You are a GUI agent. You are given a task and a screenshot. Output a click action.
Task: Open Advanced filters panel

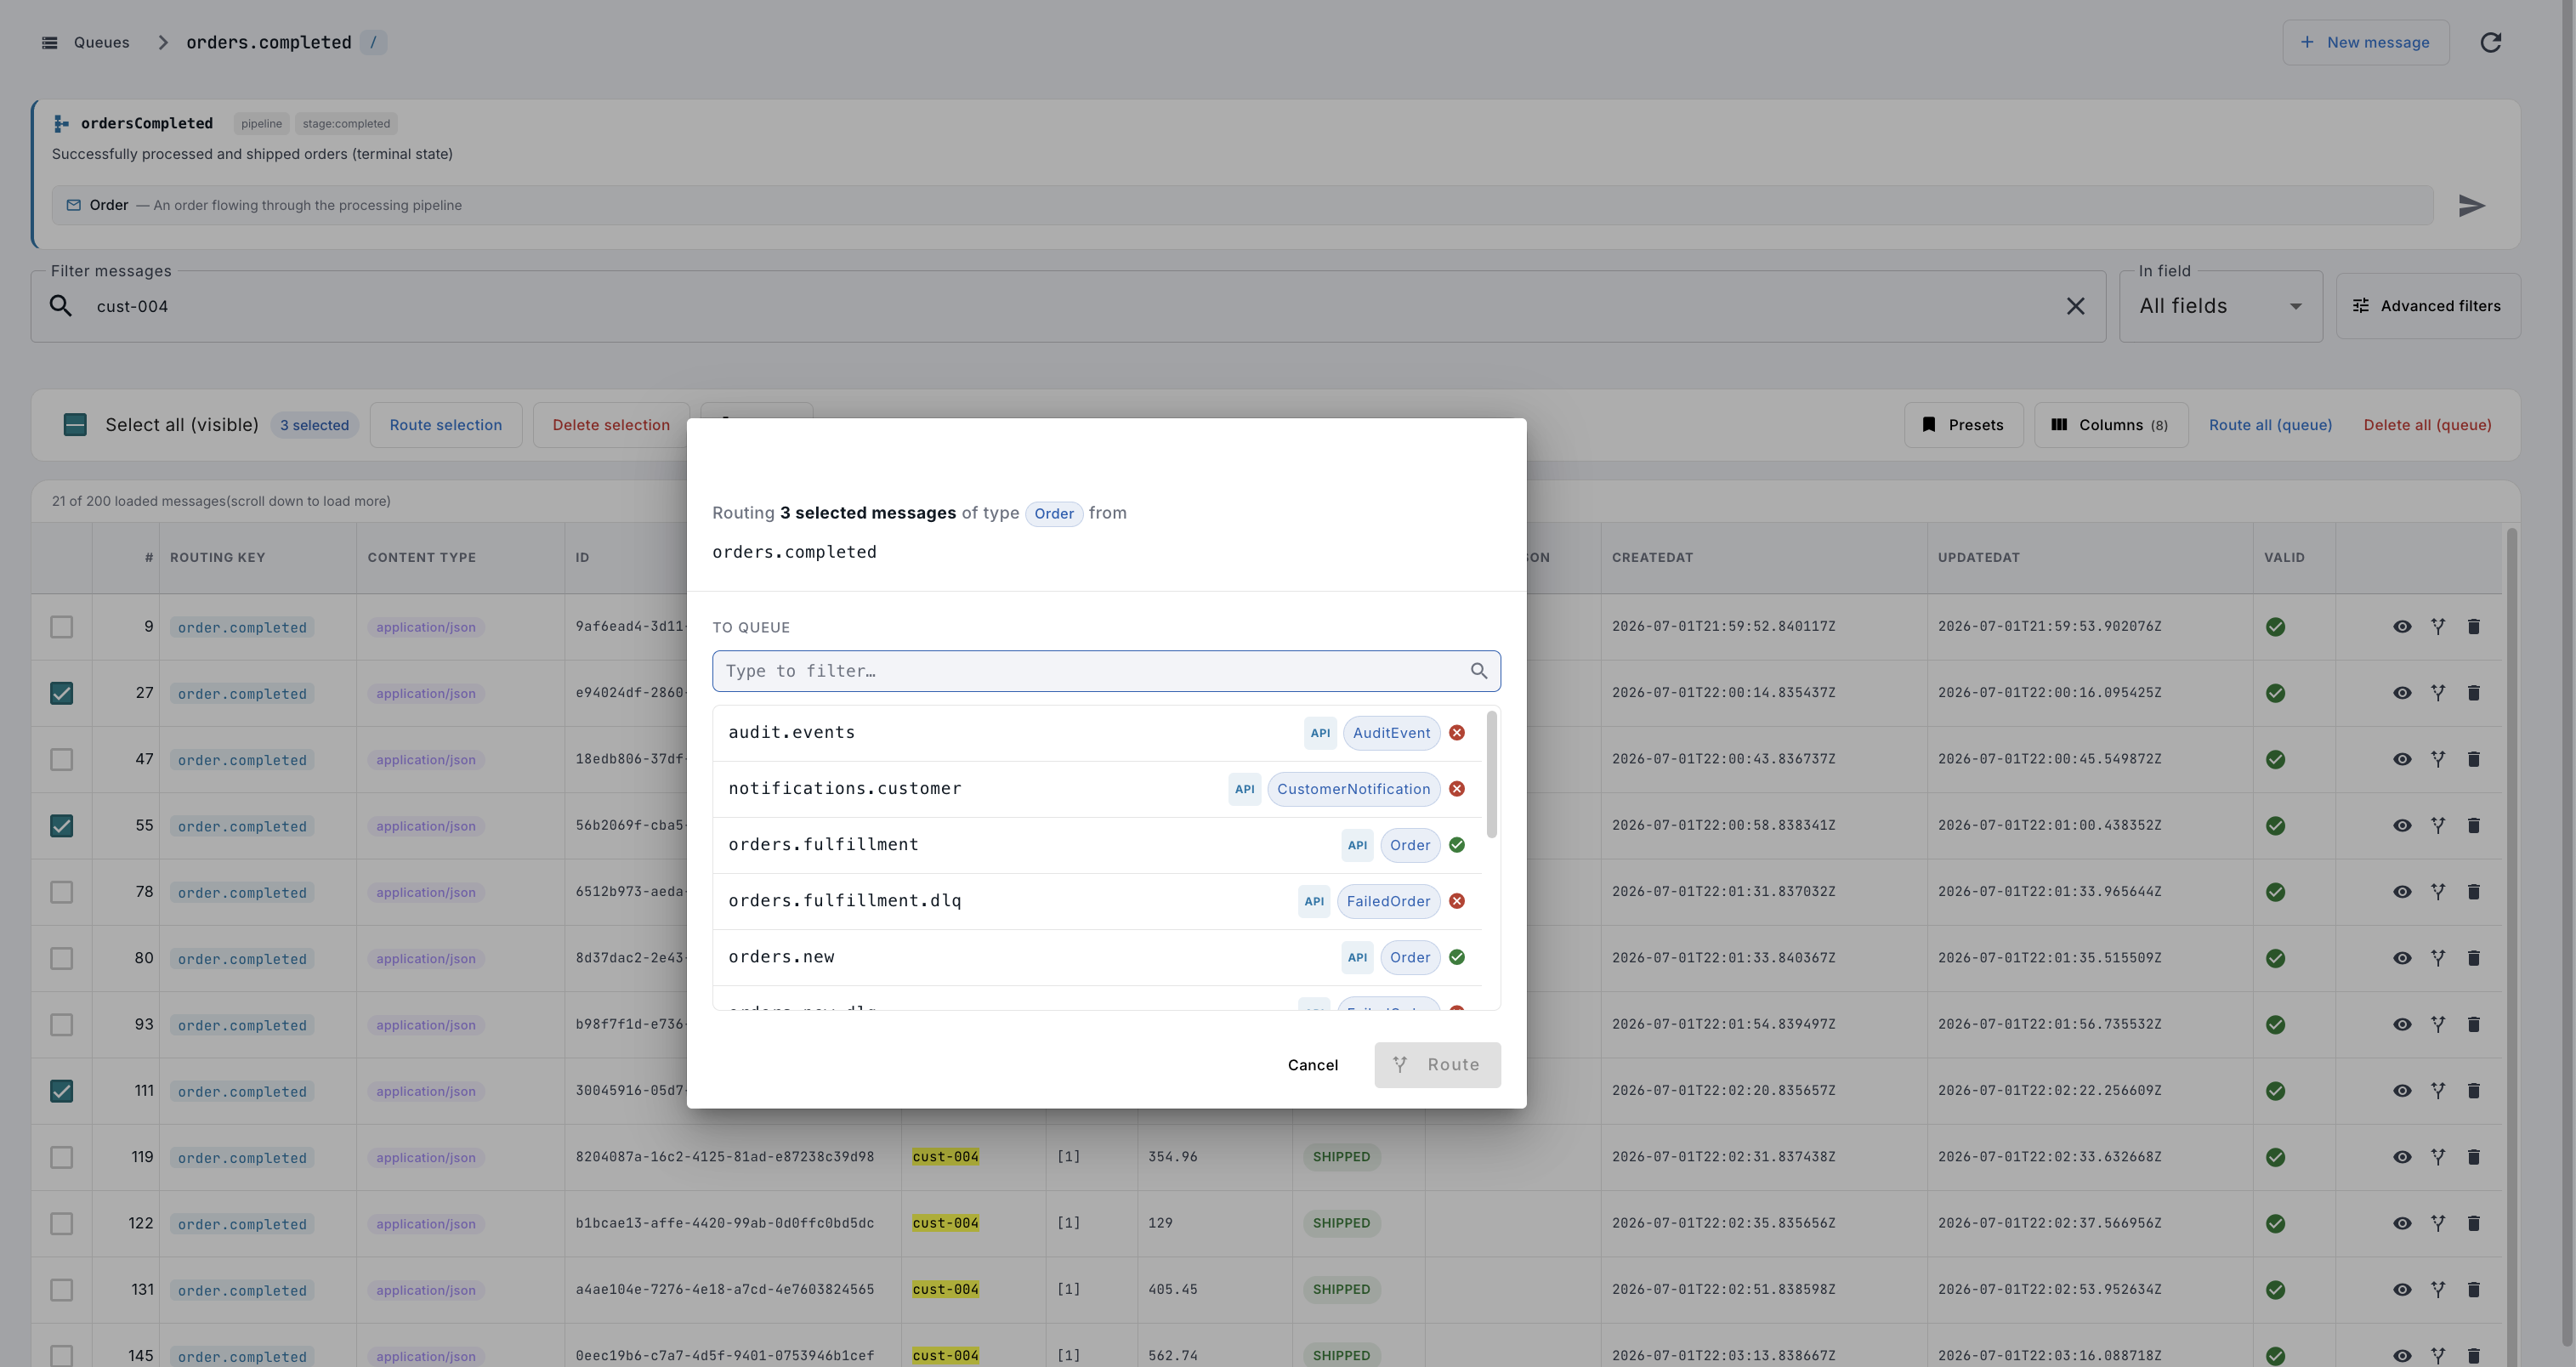click(2428, 306)
